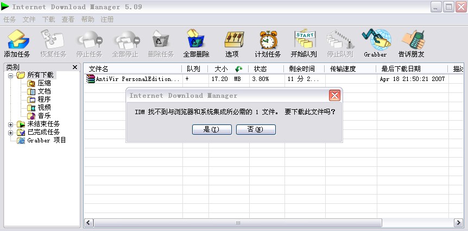Viewport: 468px width, 231px height.
Task: Click horizontal scrollbar right arrow
Action: click(x=458, y=223)
